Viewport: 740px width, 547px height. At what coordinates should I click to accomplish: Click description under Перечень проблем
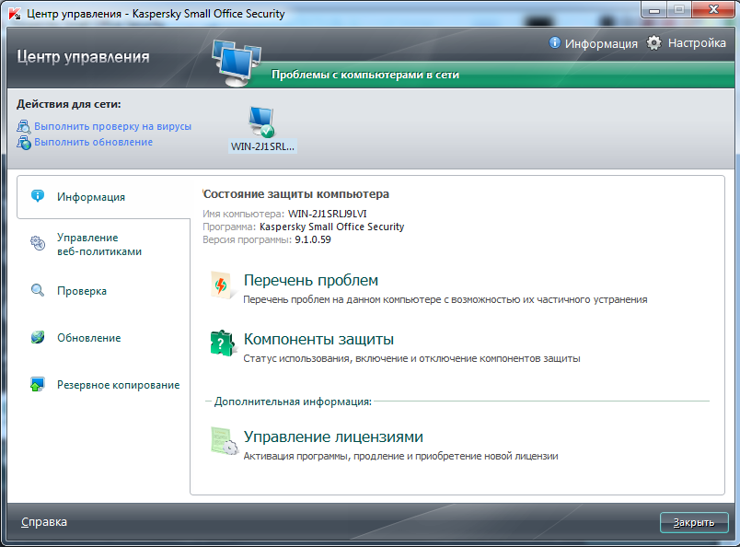point(445,299)
